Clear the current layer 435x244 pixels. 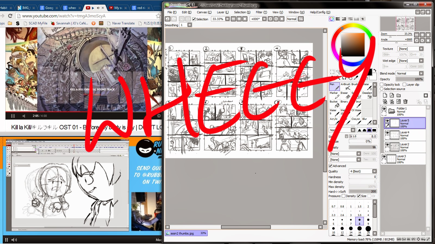coord(399,101)
